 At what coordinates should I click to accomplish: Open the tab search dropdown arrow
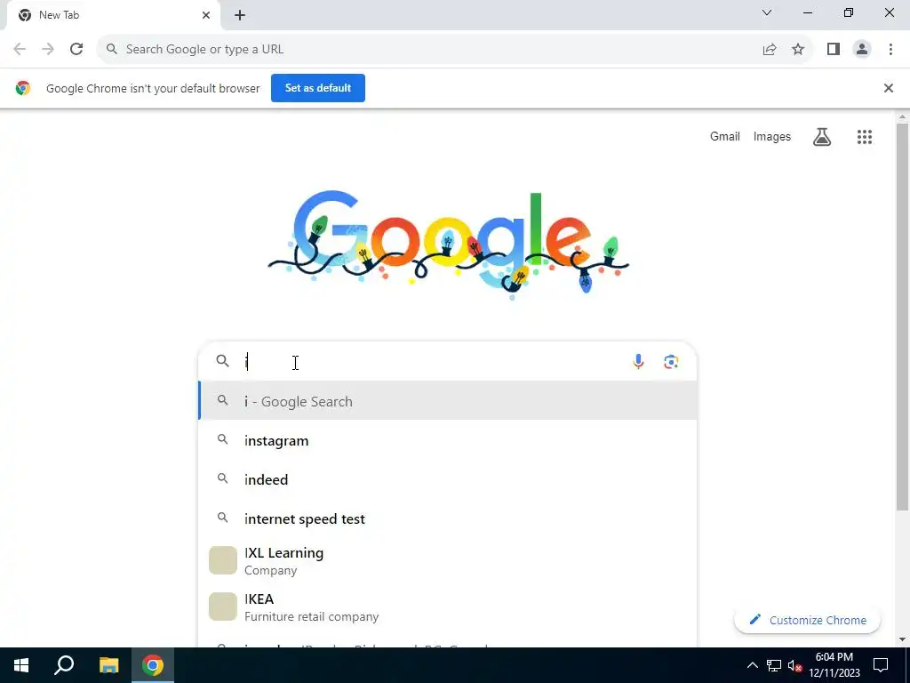pos(767,12)
